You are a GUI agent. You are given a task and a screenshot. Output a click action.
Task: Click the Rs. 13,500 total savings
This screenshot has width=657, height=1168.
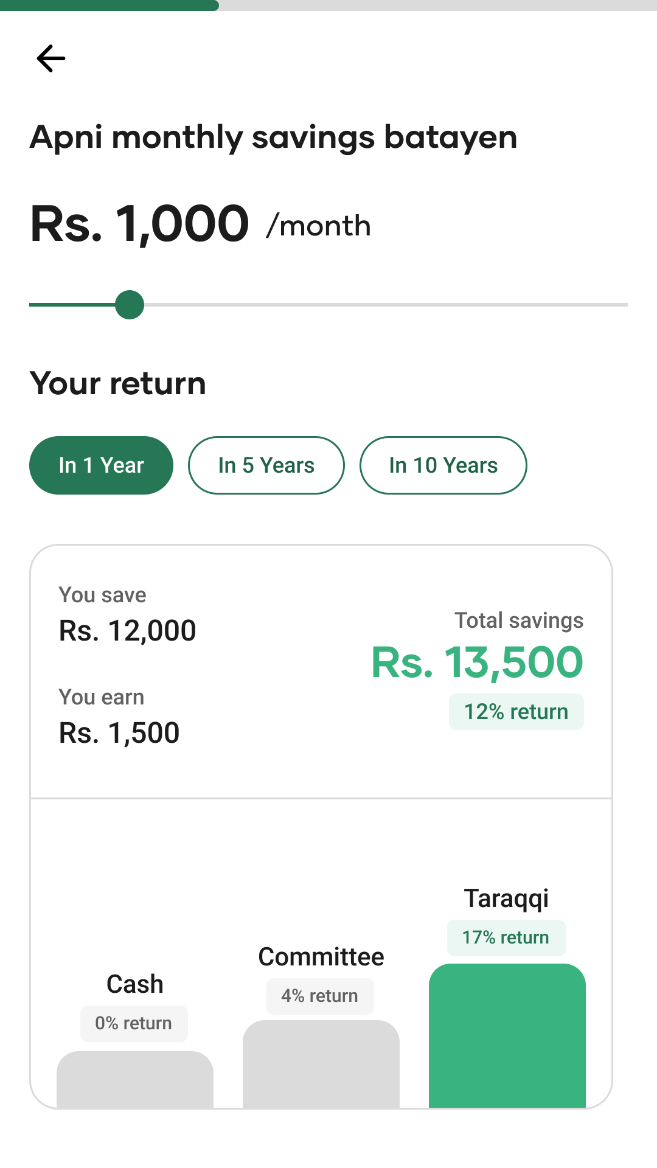tap(478, 662)
